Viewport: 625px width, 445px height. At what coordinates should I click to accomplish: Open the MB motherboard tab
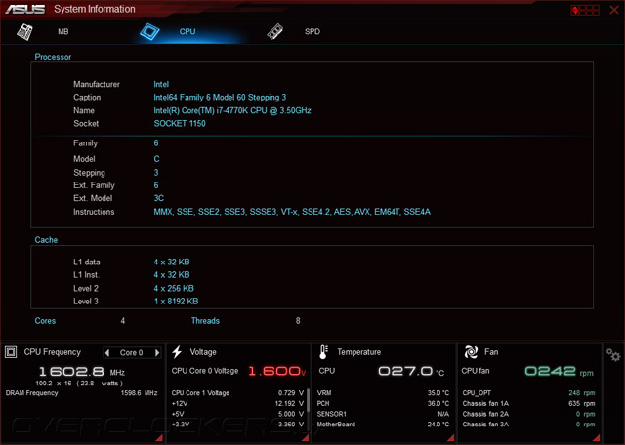[62, 31]
